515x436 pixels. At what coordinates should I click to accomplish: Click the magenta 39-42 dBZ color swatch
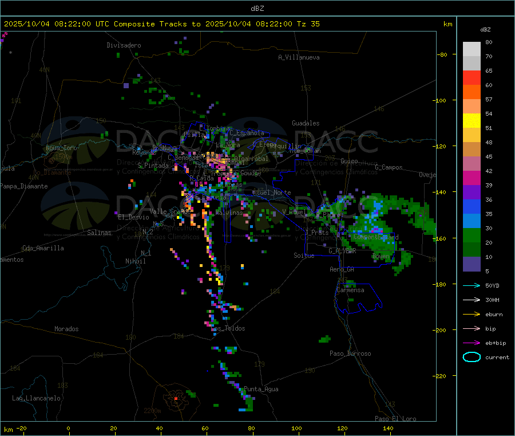tap(472, 178)
